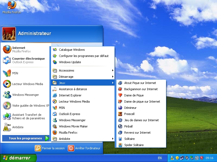Image resolution: width=217 pixels, height=162 pixels.
Task: Open Démineur game from Jeux submenu
Action: 130,108
